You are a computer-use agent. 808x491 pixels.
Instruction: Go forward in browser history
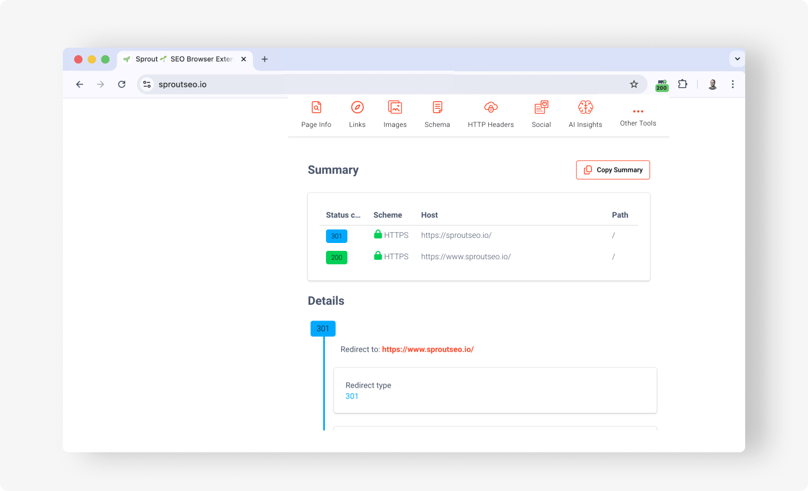pyautogui.click(x=100, y=84)
